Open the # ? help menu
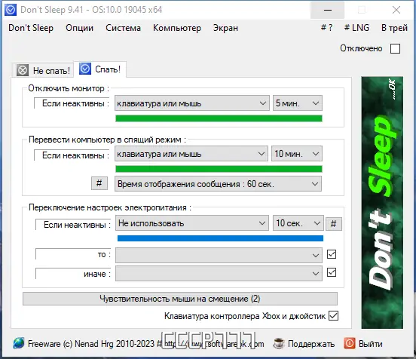416x359 pixels. (326, 28)
